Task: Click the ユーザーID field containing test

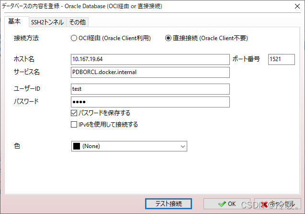Action: coord(150,89)
